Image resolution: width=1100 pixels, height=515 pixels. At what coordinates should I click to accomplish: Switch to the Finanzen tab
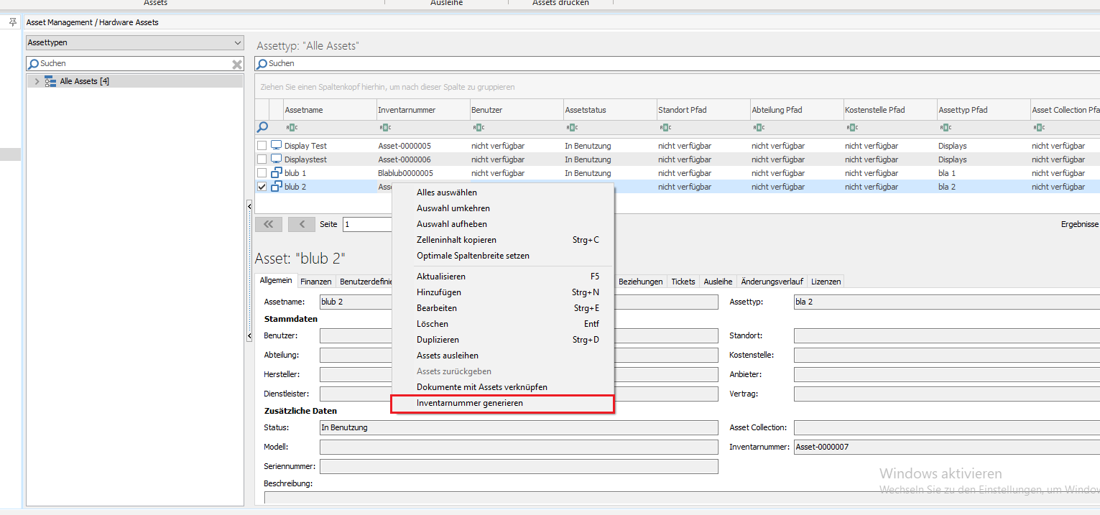tap(316, 281)
